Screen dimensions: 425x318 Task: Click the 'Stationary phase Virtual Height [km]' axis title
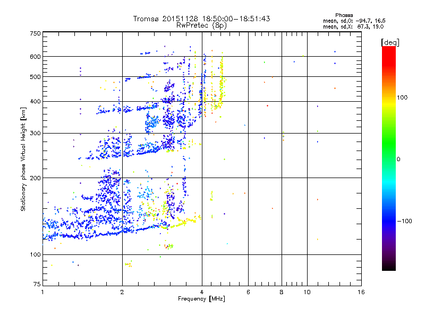pyautogui.click(x=23, y=159)
